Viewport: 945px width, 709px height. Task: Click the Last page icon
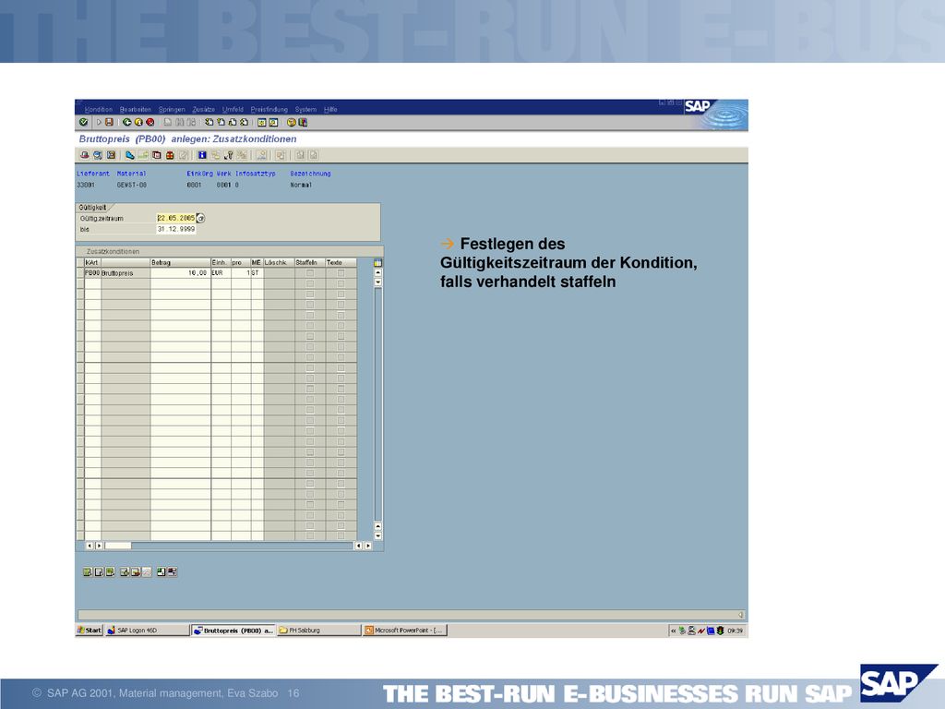244,123
